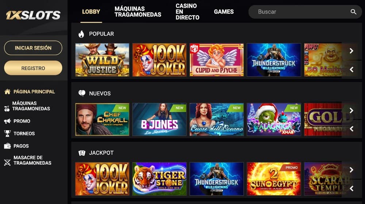Click the megaphone Promo icon
Viewport: 365px width, 204px height.
[7, 121]
